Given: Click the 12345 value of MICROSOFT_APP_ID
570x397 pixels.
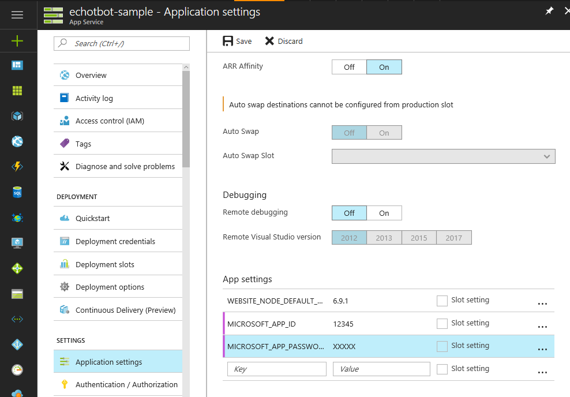Looking at the screenshot, I should 343,324.
